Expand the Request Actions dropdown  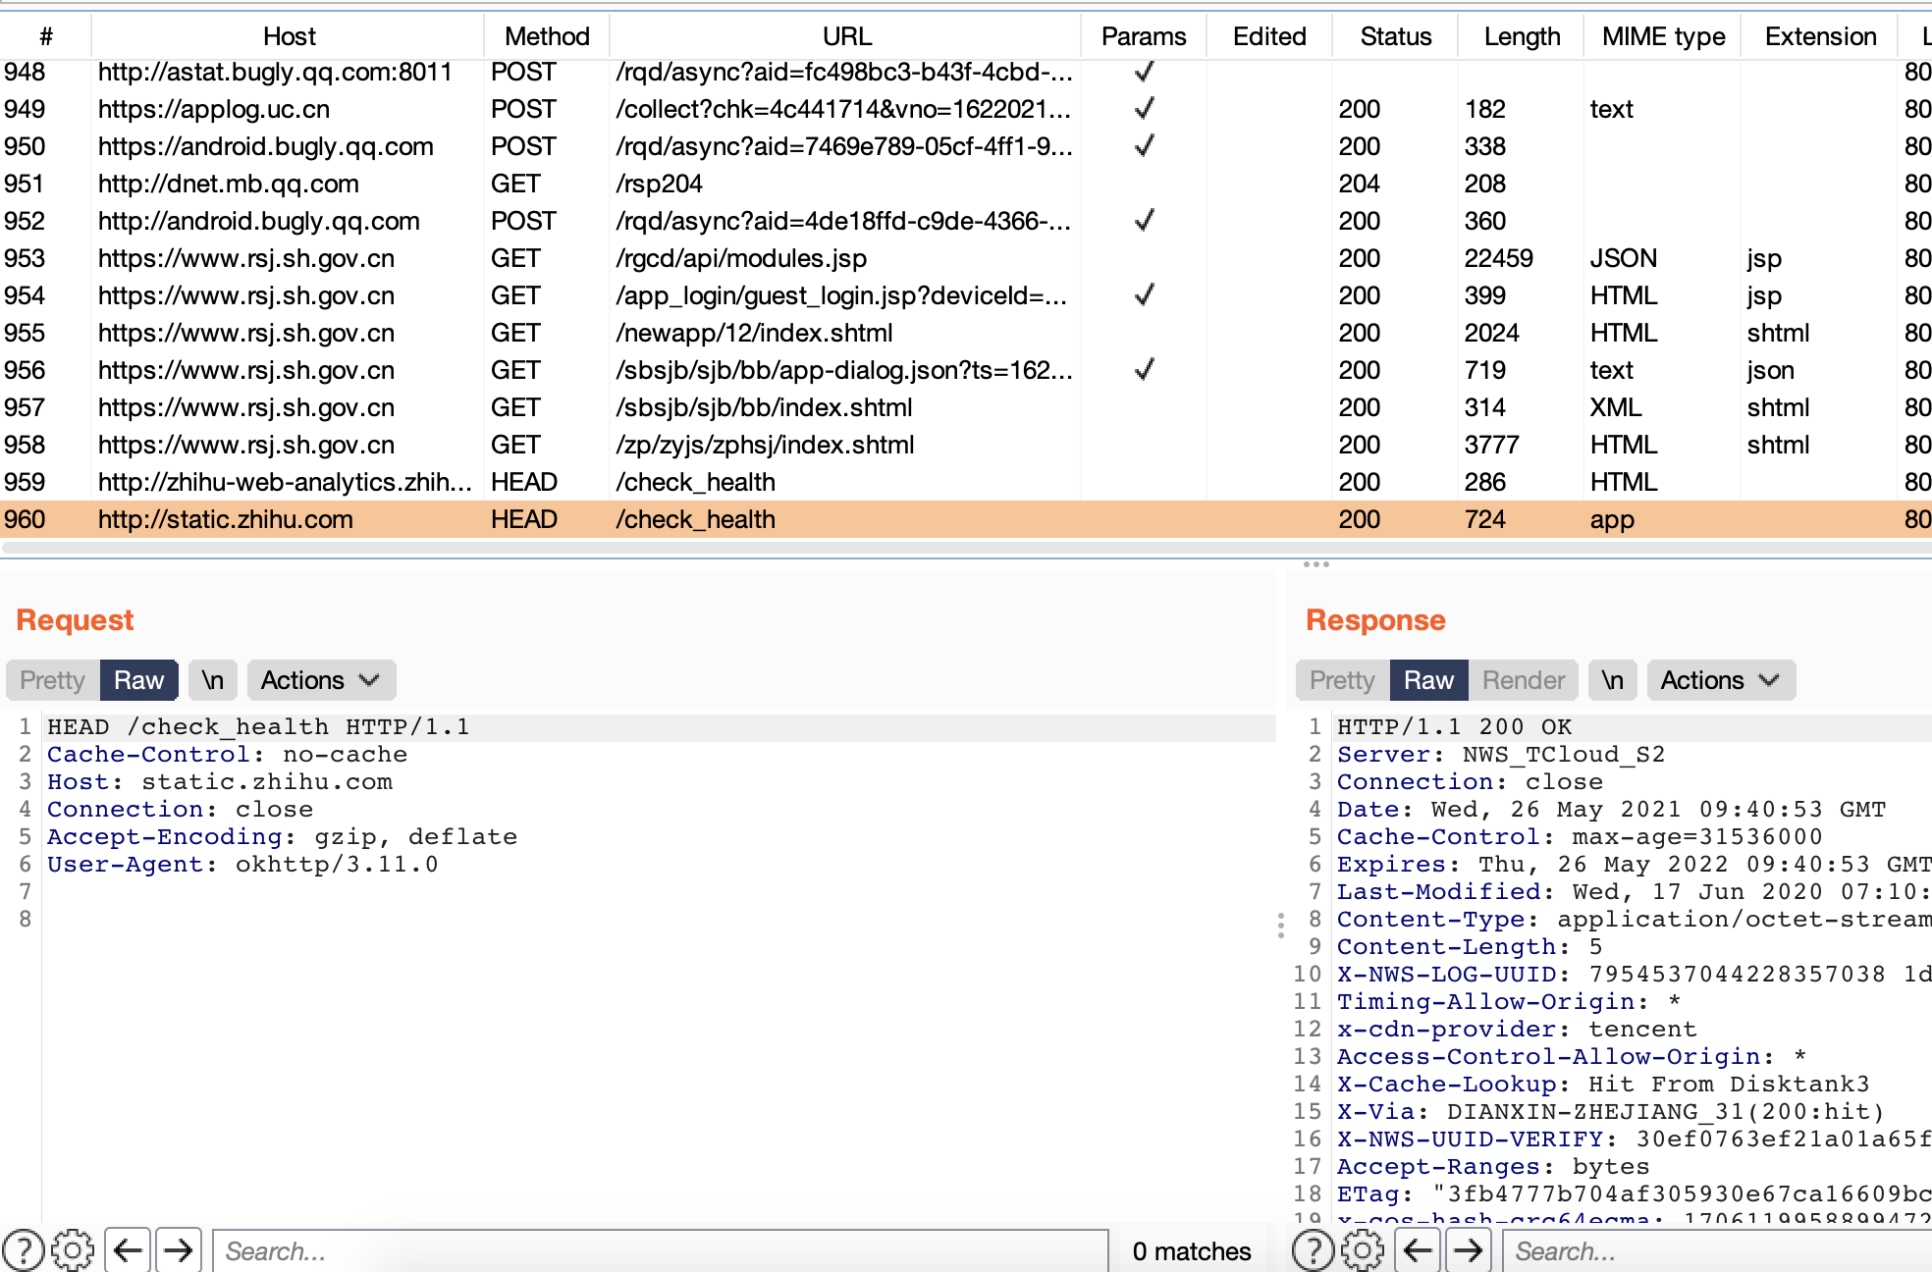tap(320, 680)
